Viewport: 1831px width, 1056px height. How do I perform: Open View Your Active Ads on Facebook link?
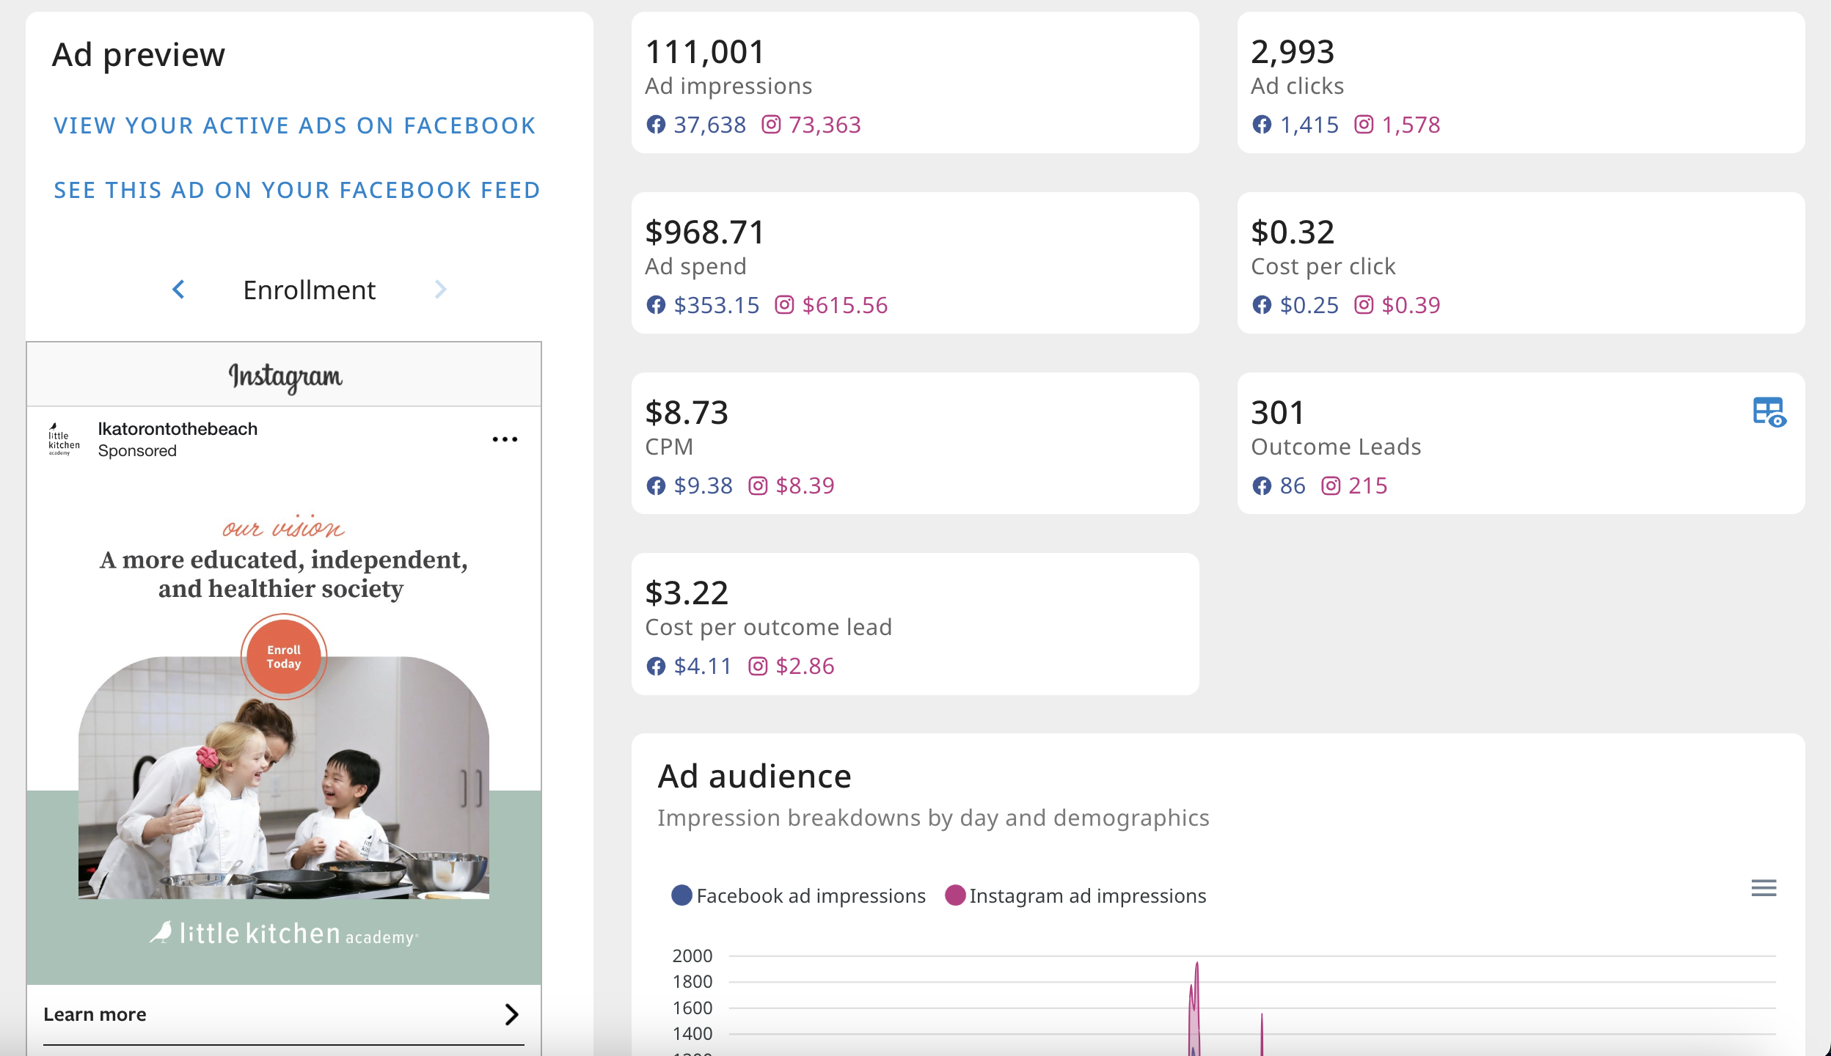[295, 125]
